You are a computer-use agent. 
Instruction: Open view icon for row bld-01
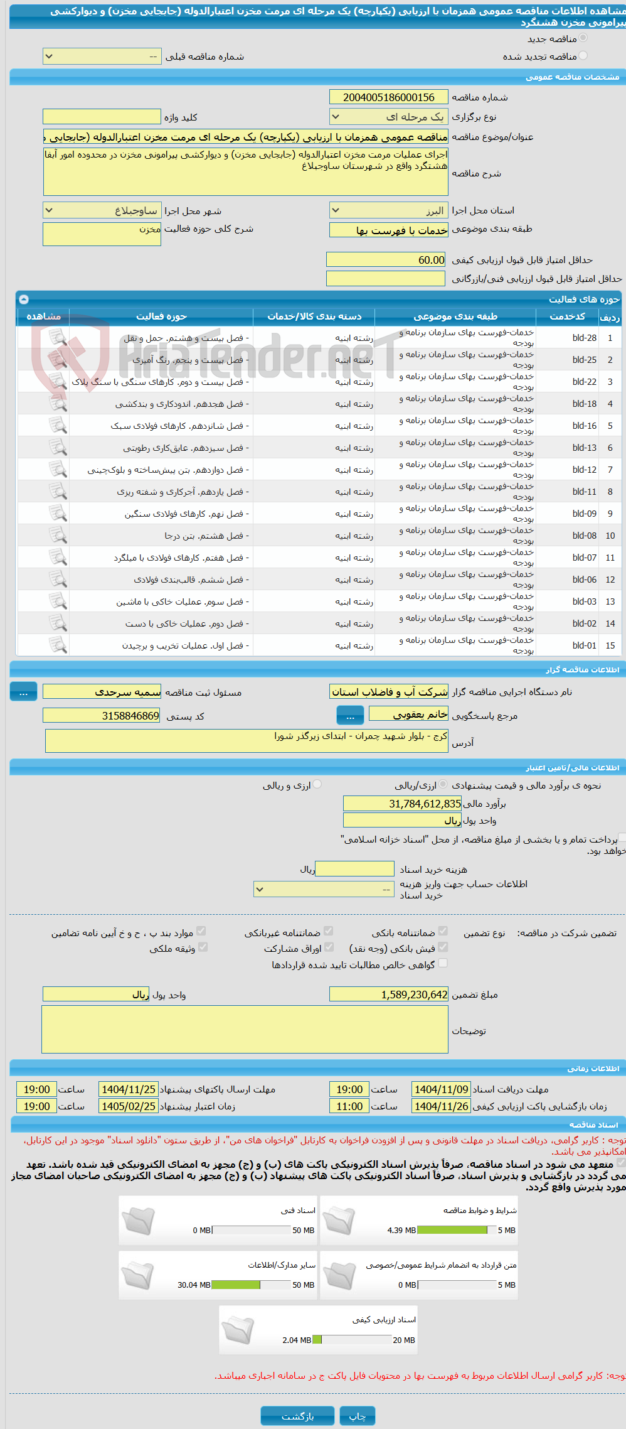click(58, 645)
